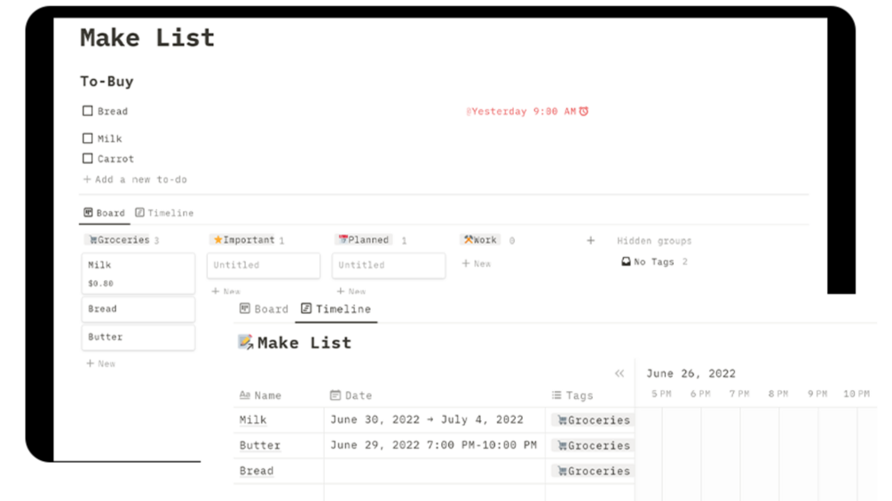The height and width of the screenshot is (501, 892).
Task: Click the Make List notepad icon
Action: (245, 342)
